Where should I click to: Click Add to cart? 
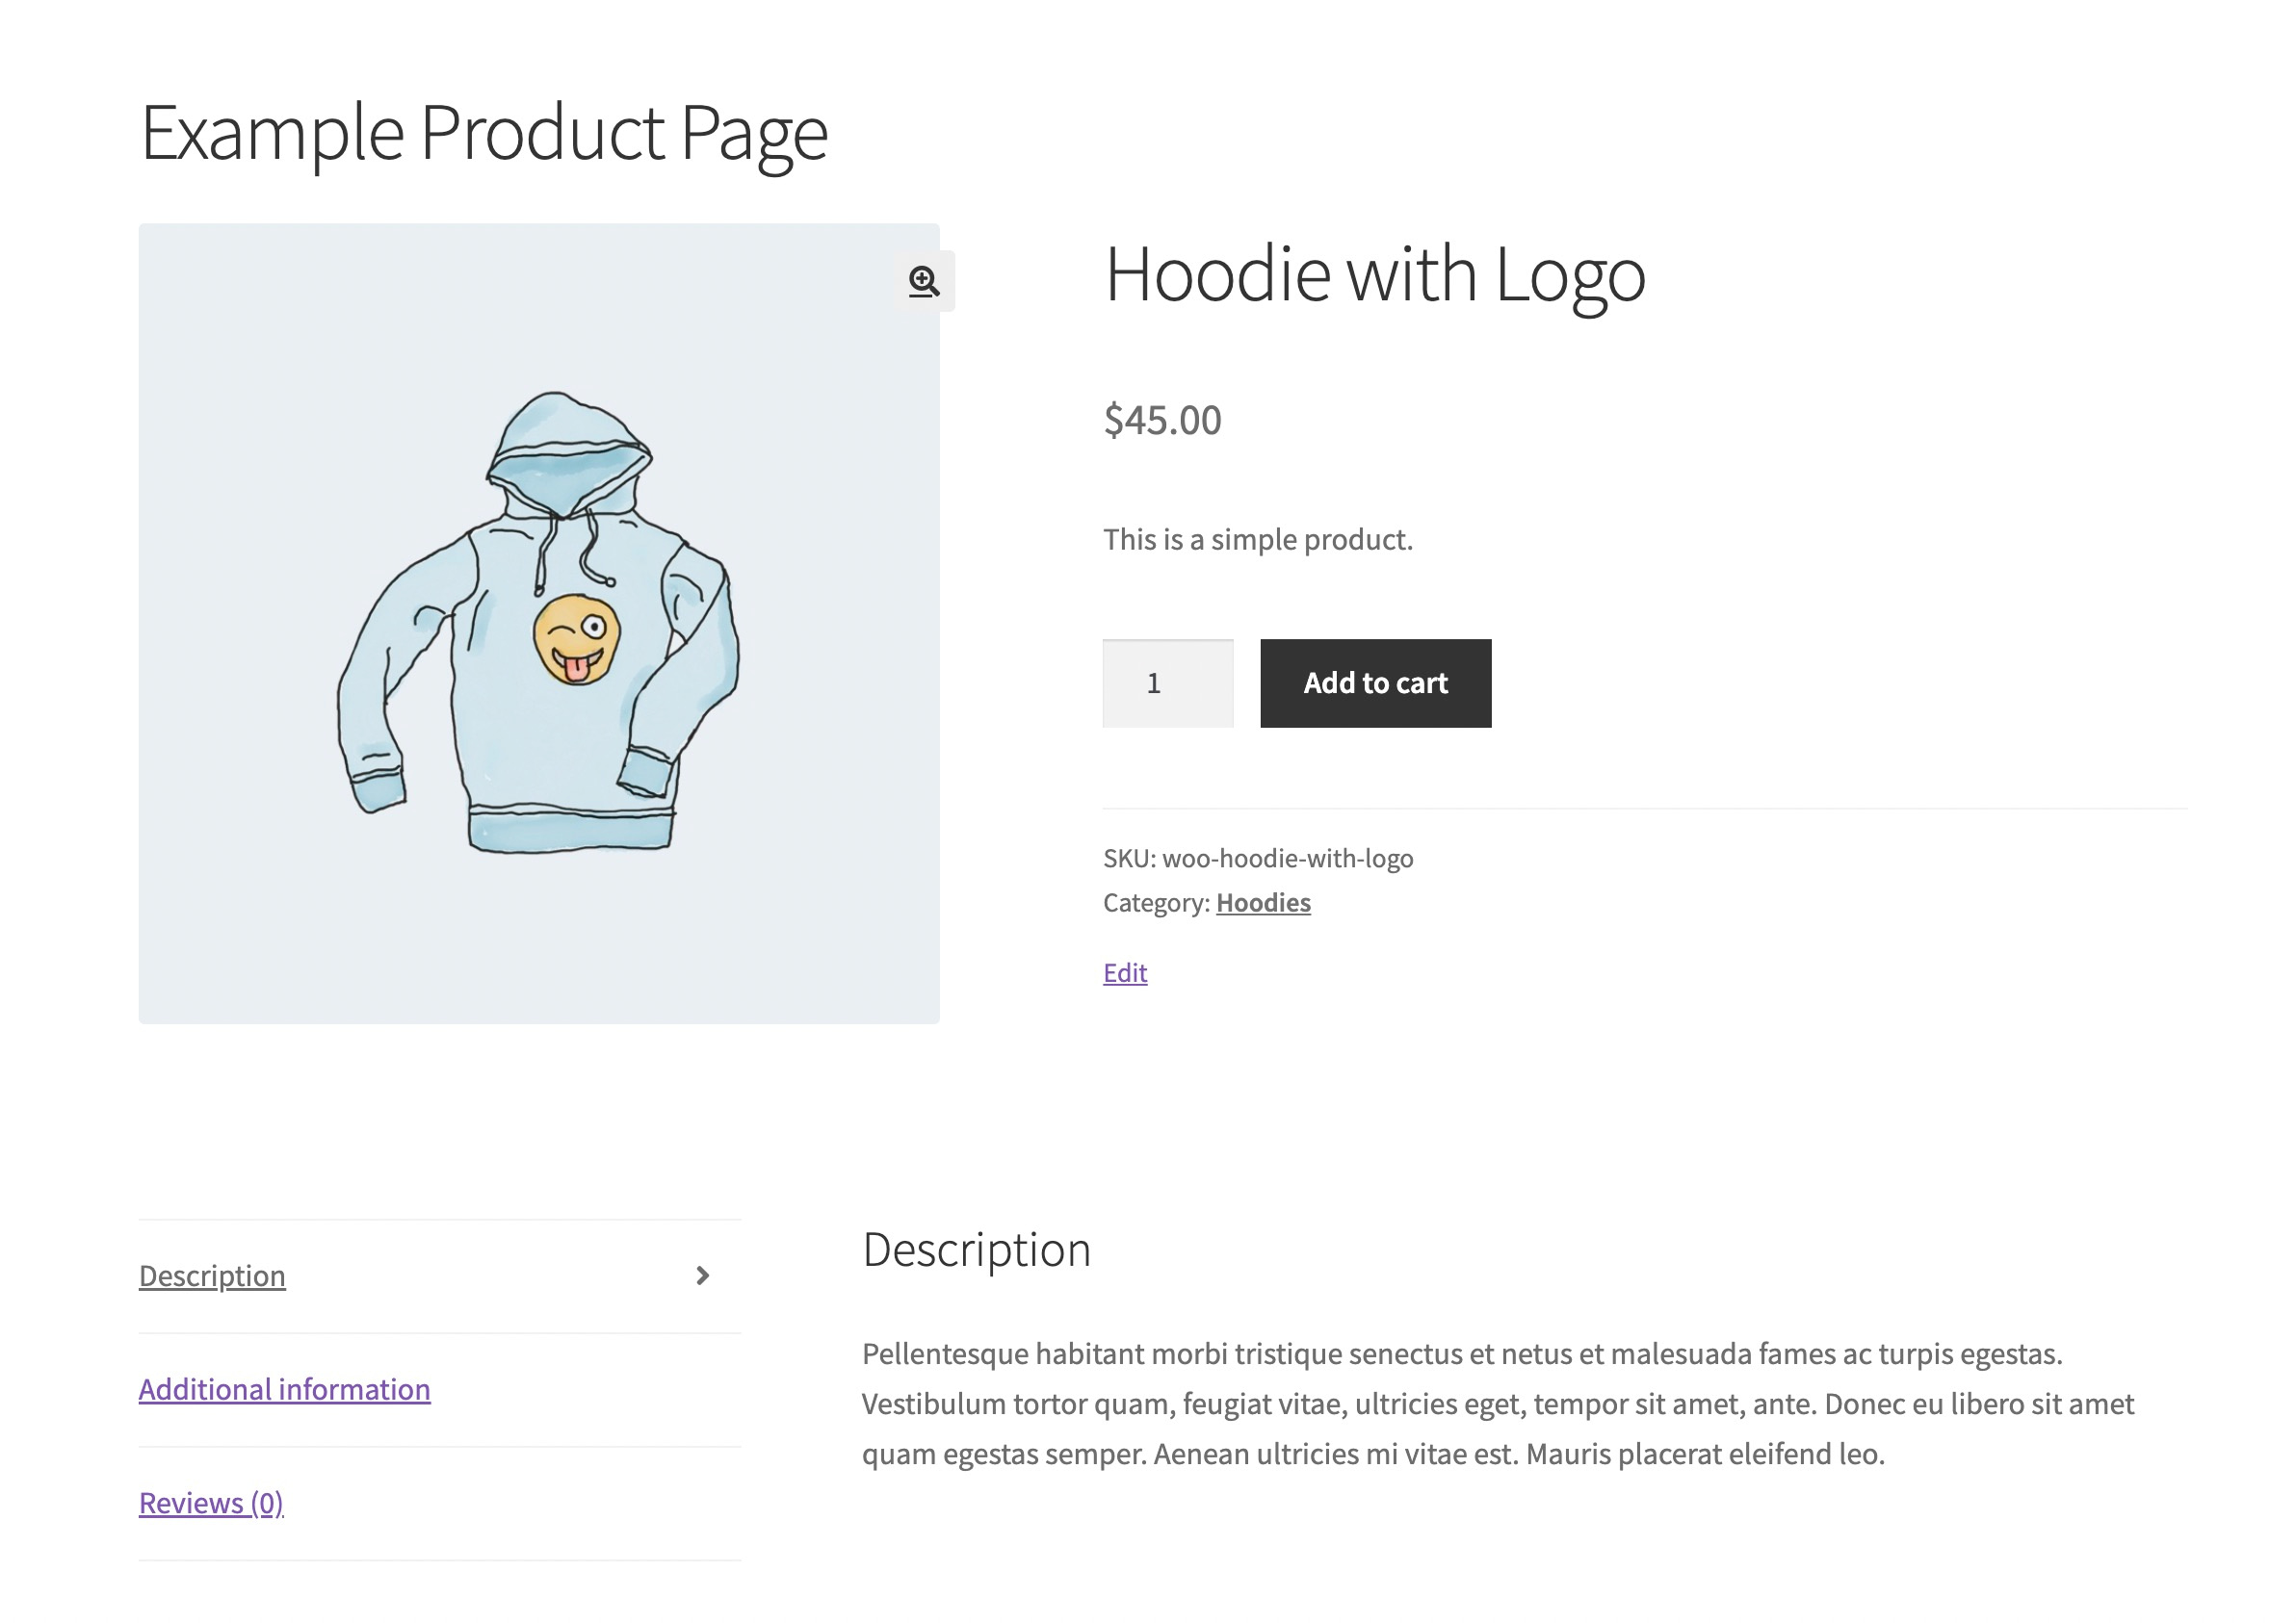(1375, 683)
